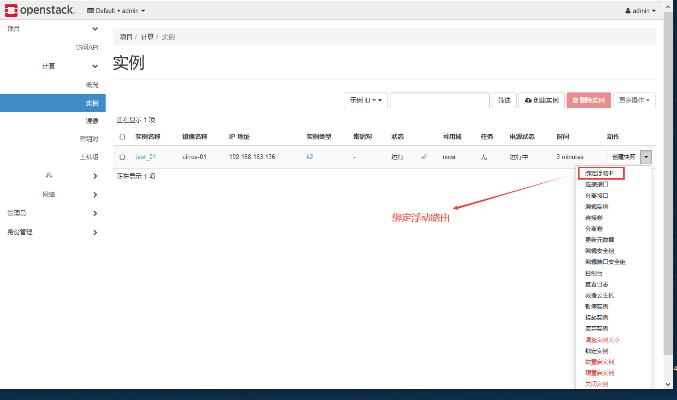677x400 pixels.
Task: Choose 绑定浮动IP from the action menu
Action: (x=599, y=173)
